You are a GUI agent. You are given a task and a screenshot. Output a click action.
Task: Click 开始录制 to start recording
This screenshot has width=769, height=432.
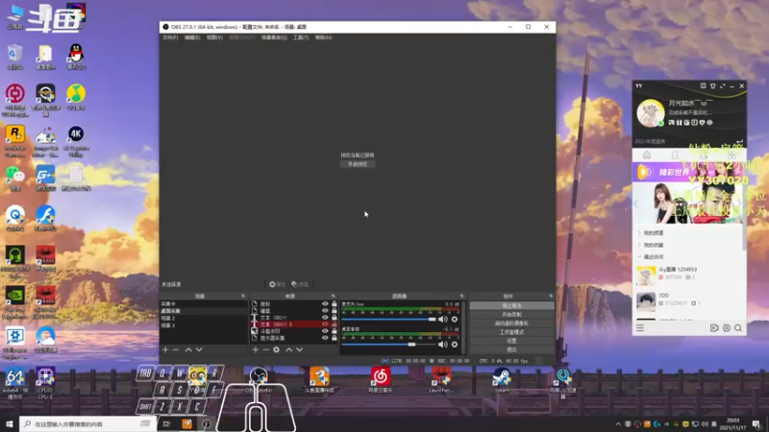(511, 315)
